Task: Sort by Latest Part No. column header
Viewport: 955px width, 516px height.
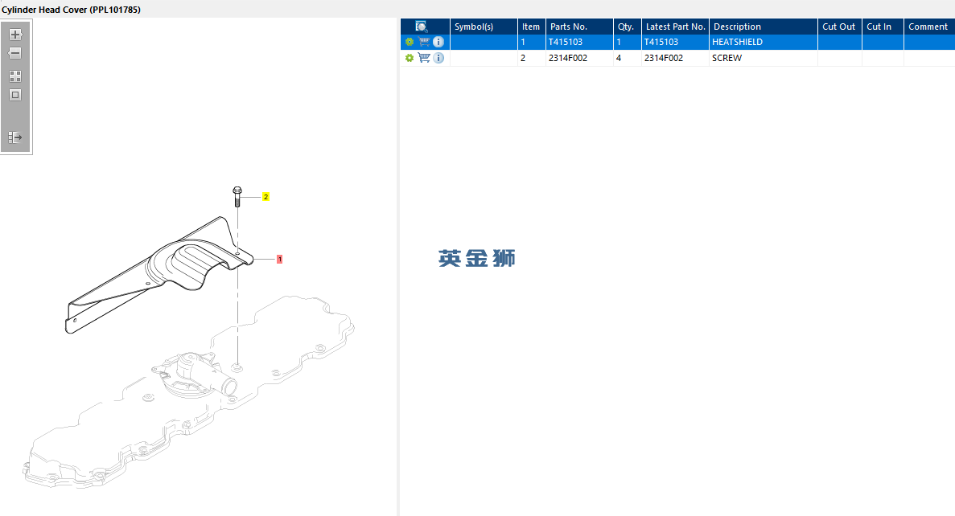Action: [675, 27]
